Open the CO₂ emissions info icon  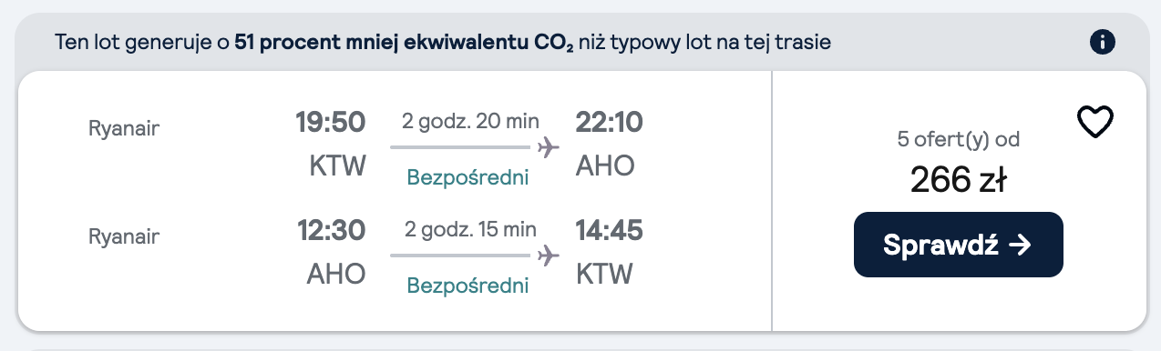(x=1103, y=42)
